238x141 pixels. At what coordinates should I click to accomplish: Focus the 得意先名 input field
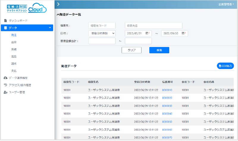154,26
